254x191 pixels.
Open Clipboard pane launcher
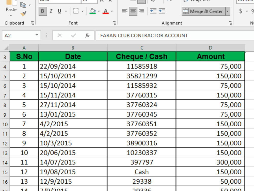tap(33, 23)
